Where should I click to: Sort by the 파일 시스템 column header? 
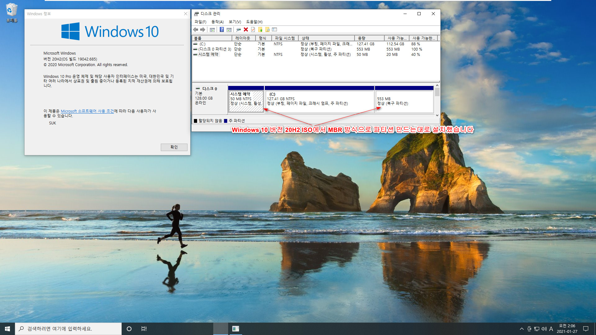285,38
